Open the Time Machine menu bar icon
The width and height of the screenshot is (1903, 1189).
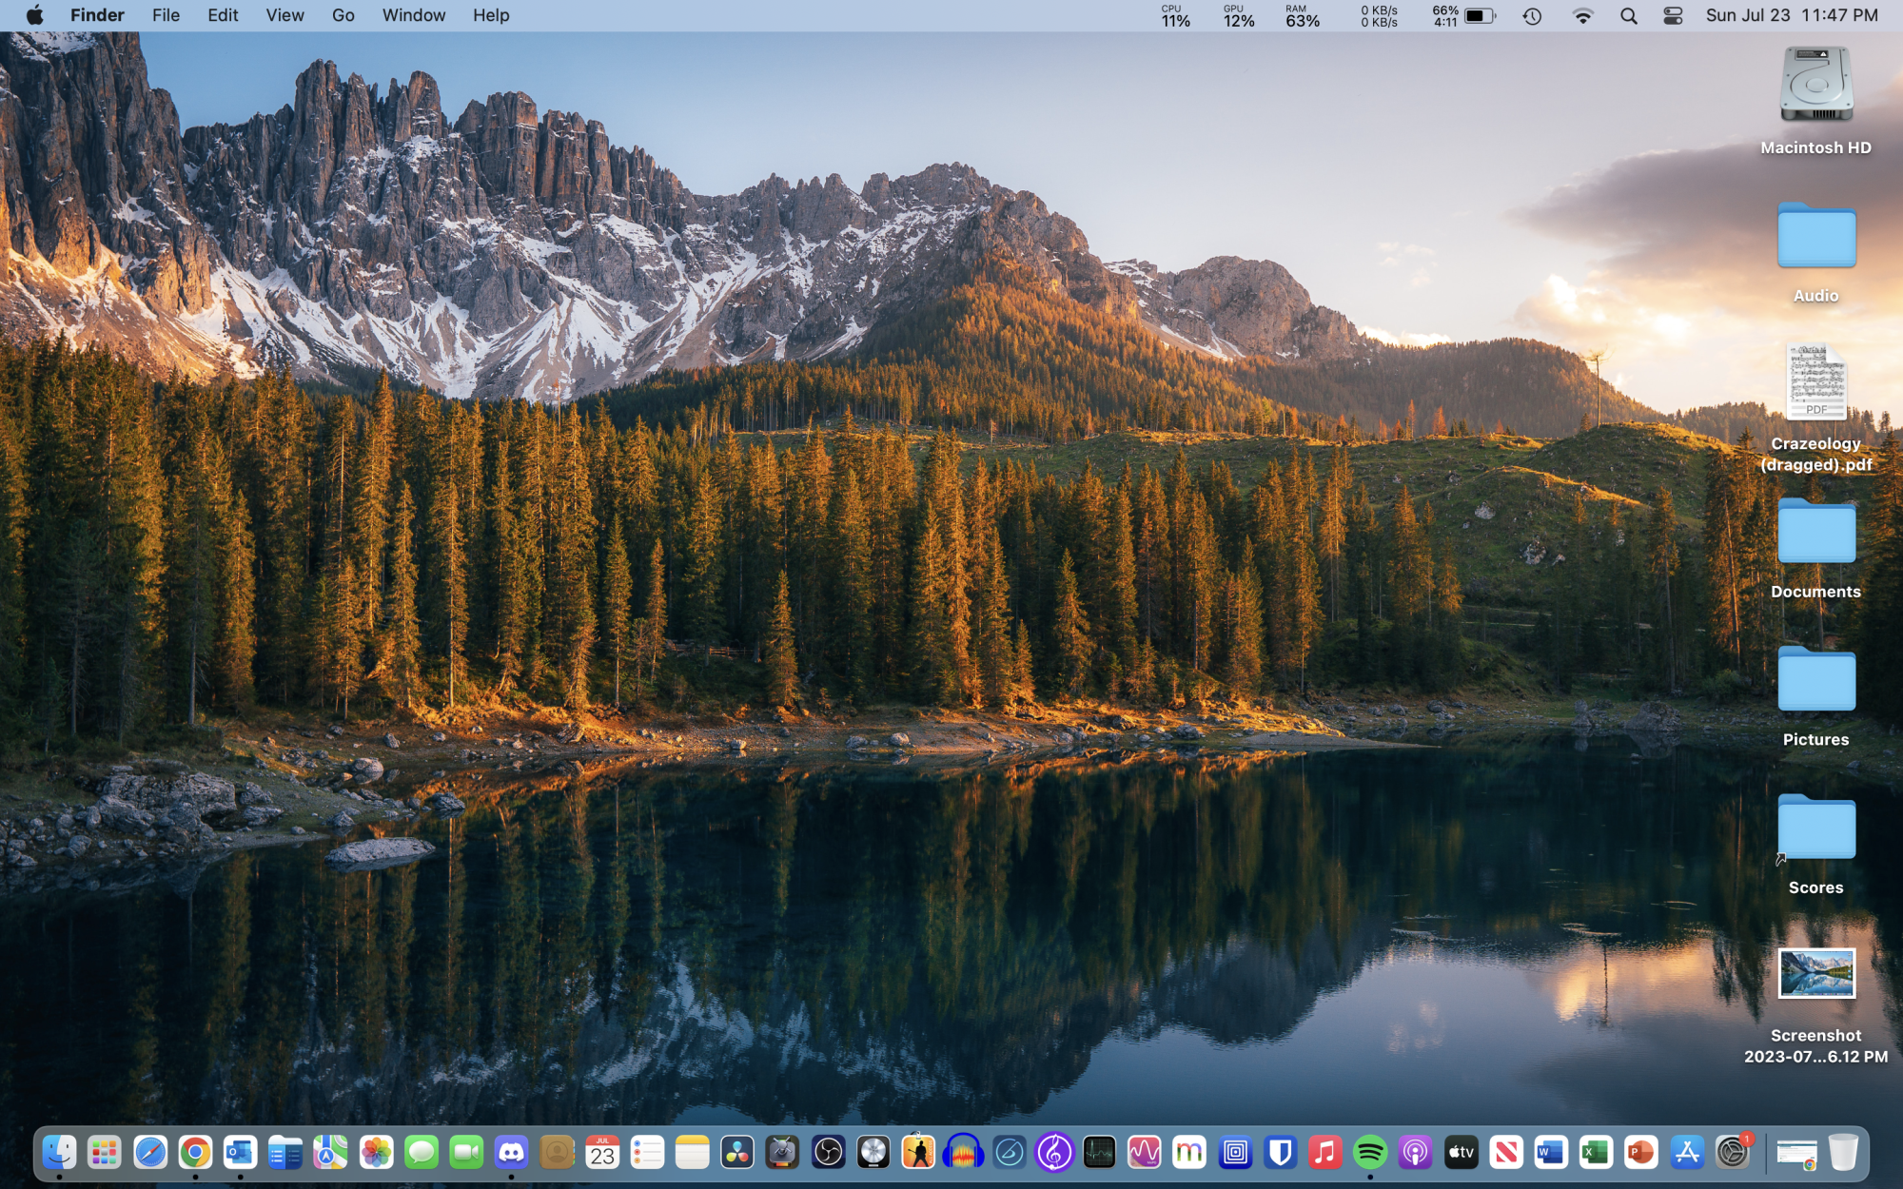(1532, 16)
